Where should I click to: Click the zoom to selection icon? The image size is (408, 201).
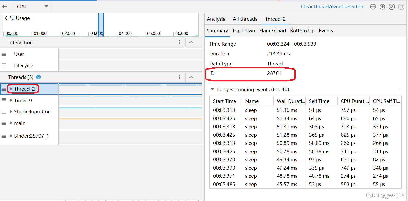click(x=401, y=7)
